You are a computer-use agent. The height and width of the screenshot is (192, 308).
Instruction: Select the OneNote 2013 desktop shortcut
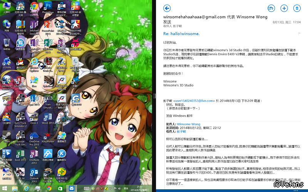34,157
